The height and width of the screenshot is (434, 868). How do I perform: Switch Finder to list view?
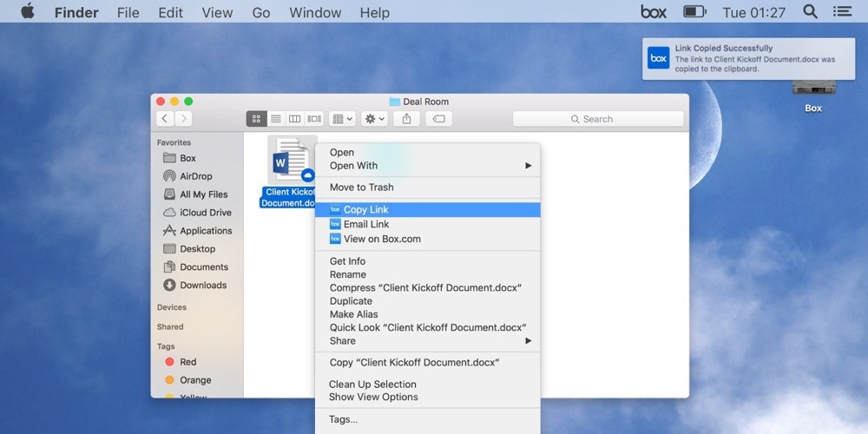click(275, 119)
